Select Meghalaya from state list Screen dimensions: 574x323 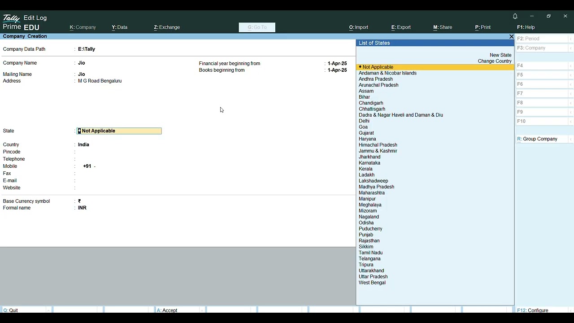(x=370, y=205)
